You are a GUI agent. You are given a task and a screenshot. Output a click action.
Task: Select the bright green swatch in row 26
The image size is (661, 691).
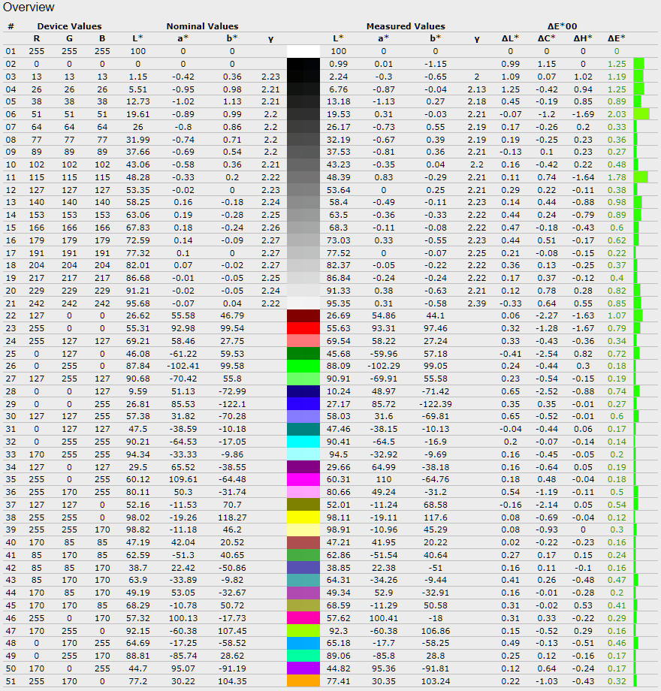coord(303,367)
